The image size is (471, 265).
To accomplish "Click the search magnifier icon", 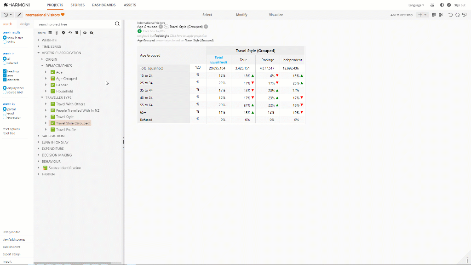I will tap(117, 24).
